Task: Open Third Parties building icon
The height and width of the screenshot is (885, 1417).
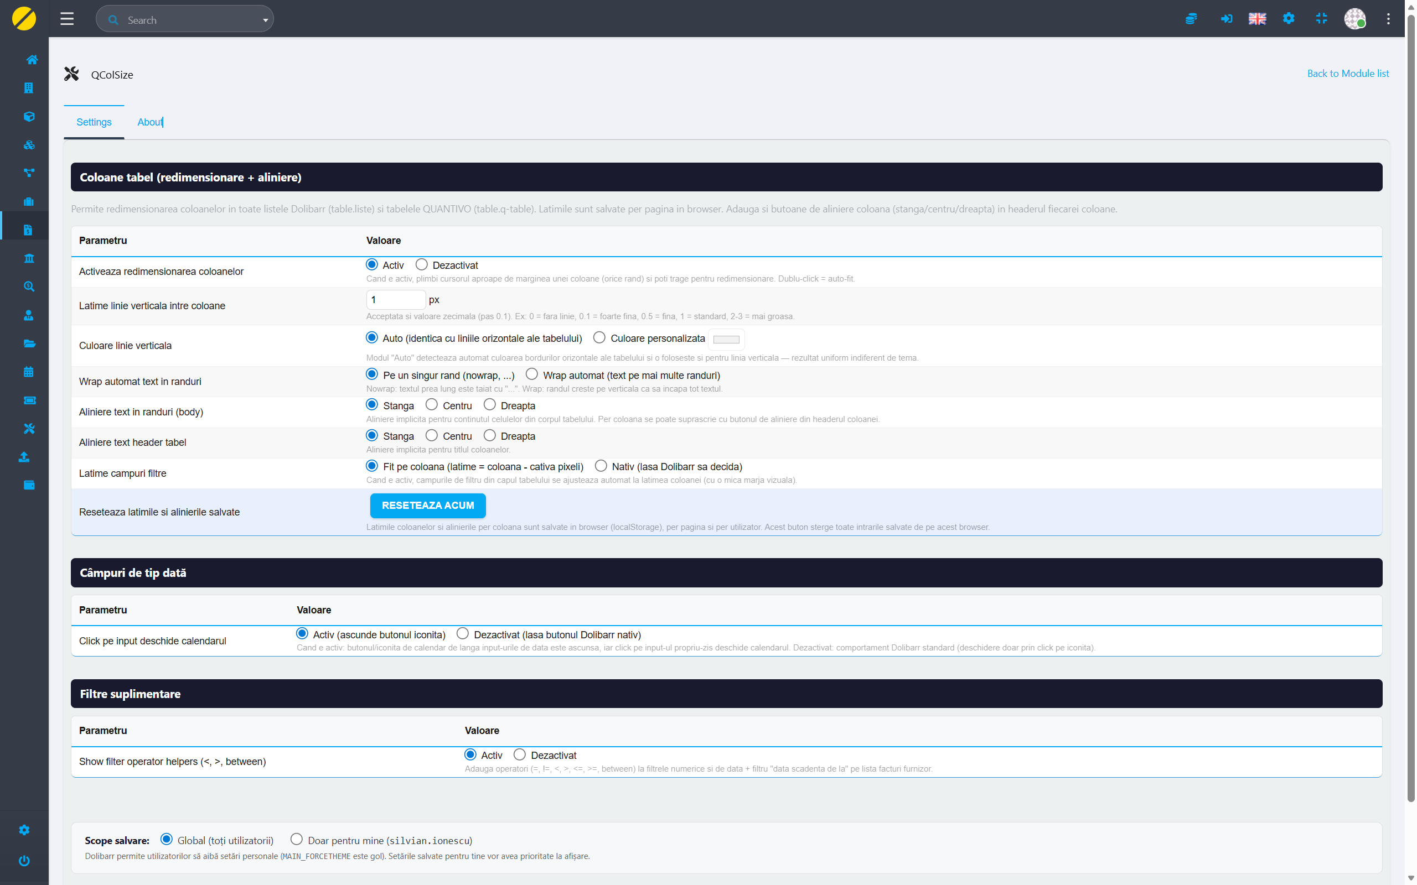Action: (29, 88)
